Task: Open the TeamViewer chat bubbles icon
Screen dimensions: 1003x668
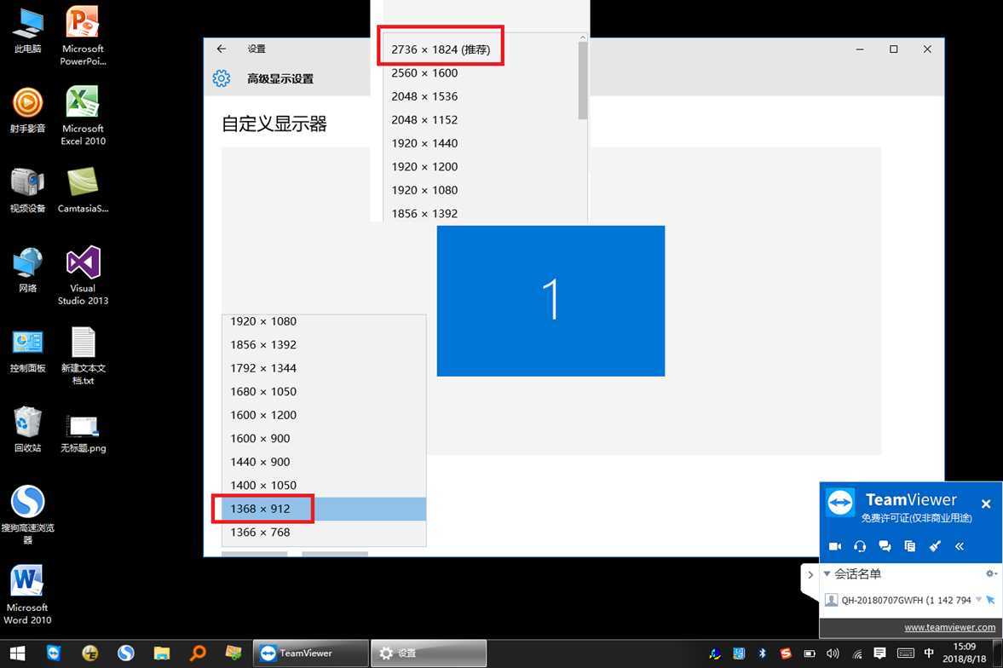Action: [x=885, y=546]
